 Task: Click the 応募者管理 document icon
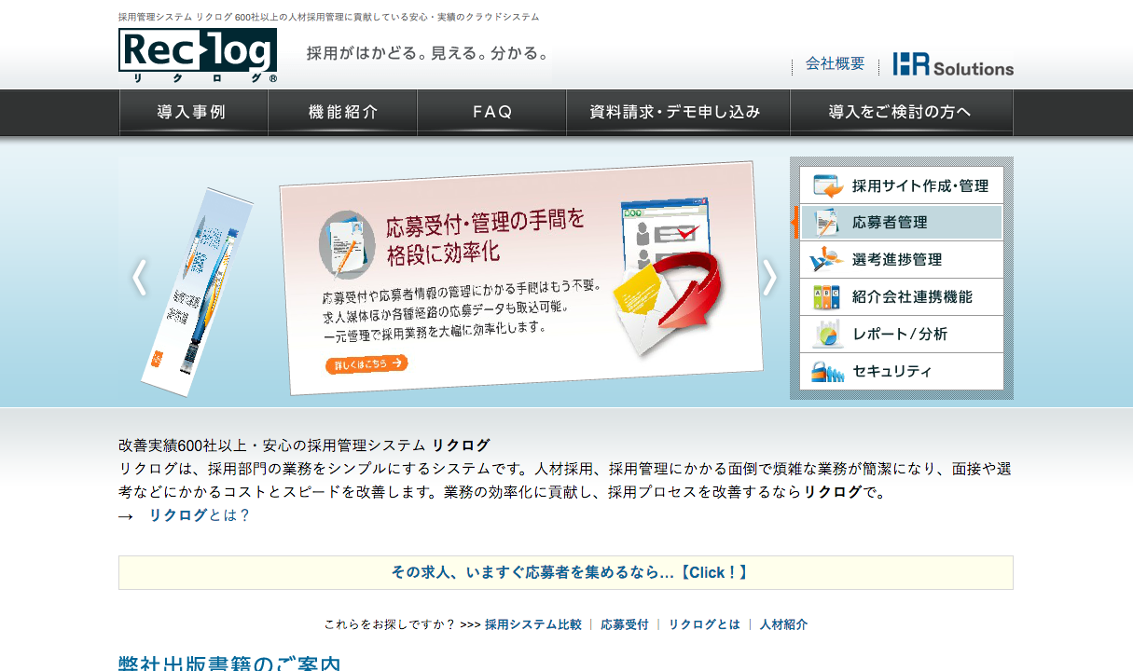pos(826,223)
